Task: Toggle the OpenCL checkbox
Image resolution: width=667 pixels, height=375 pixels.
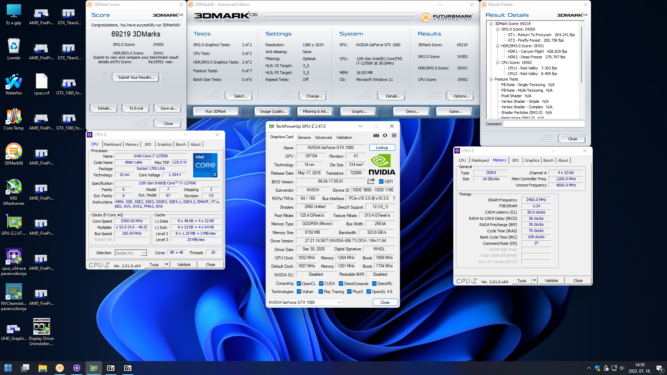Action: [x=299, y=283]
